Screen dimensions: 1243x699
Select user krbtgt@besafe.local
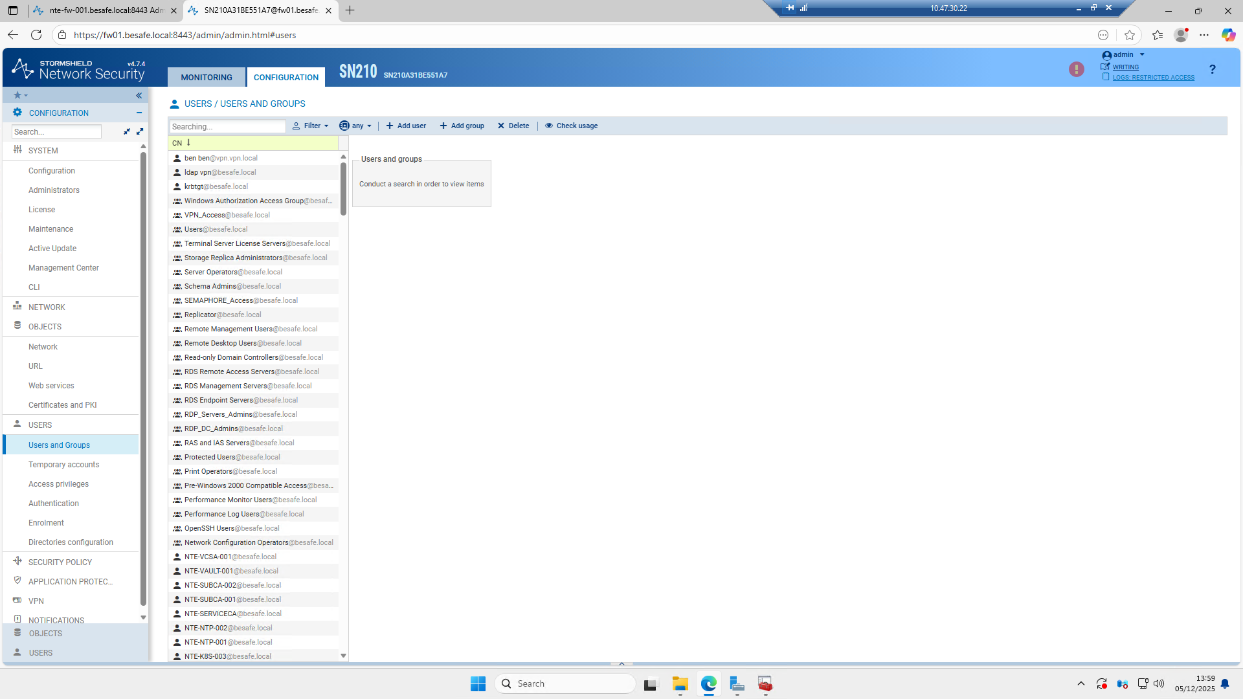253,186
